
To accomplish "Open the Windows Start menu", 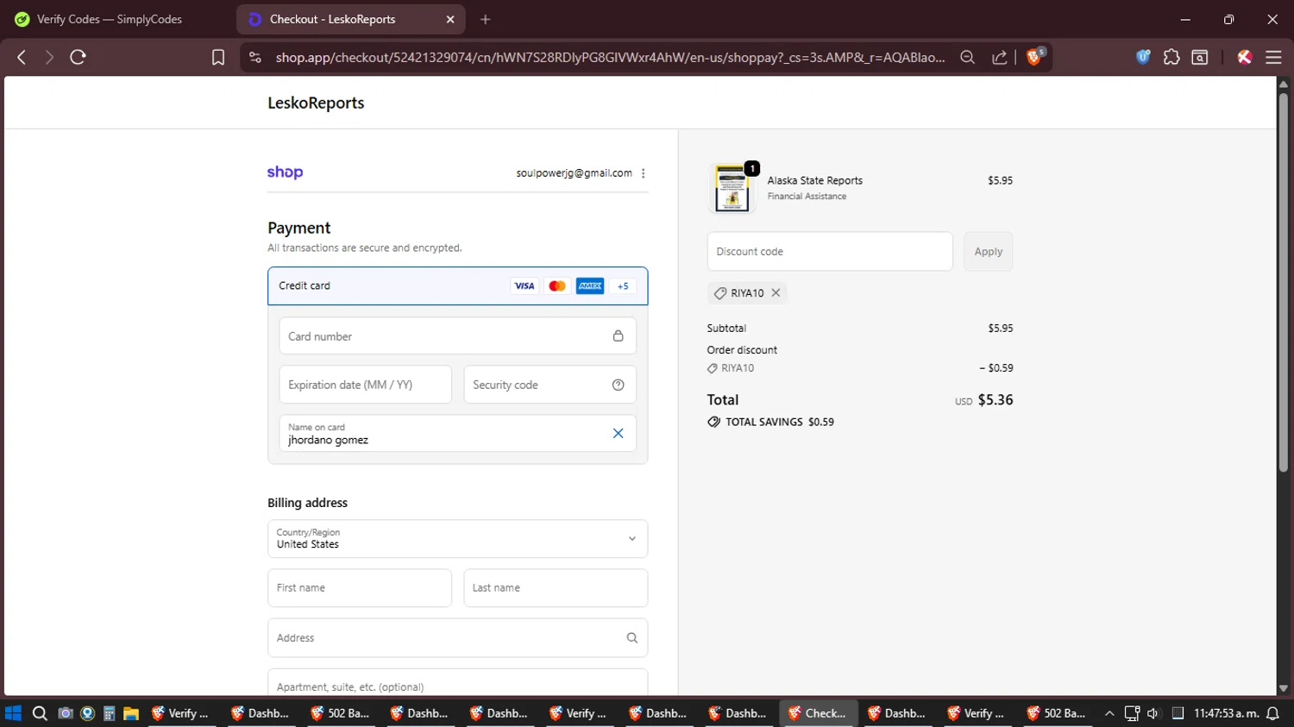I will pos(13,713).
